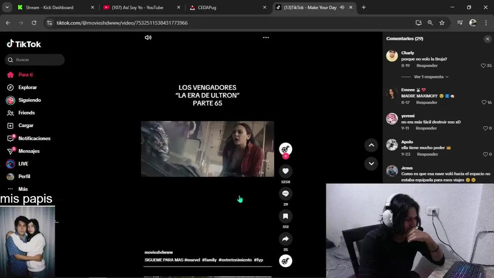Expand Ver 1 respuesta replies
Image resolution: width=494 pixels, height=278 pixels.
(431, 77)
